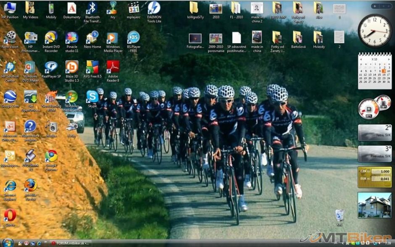Click the BS.Player FREE shortcut
The height and width of the screenshot is (247, 395).
133,38
